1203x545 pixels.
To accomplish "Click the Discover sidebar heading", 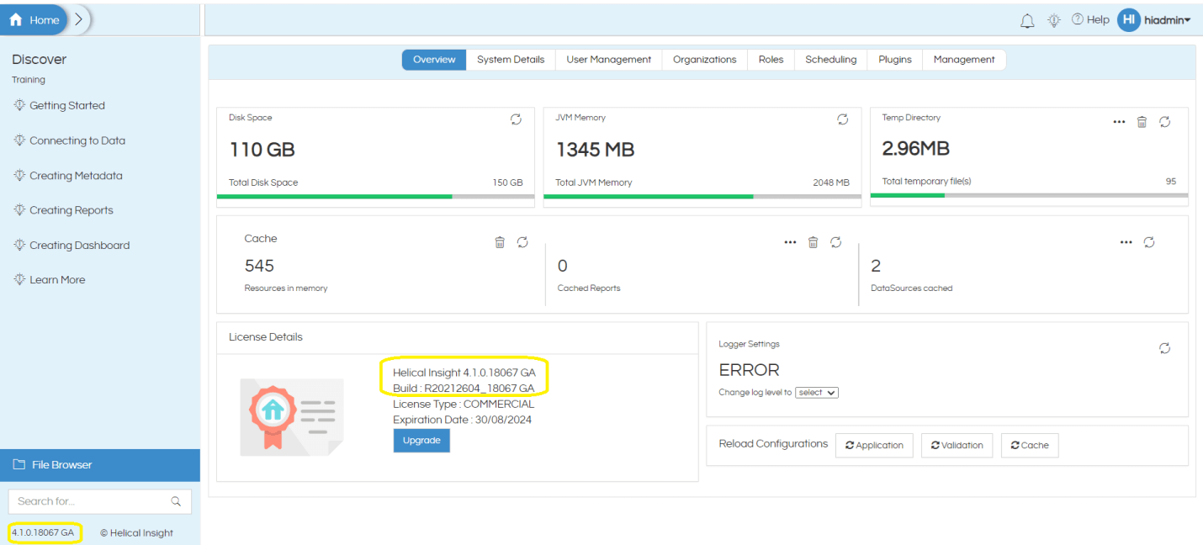I will (39, 60).
